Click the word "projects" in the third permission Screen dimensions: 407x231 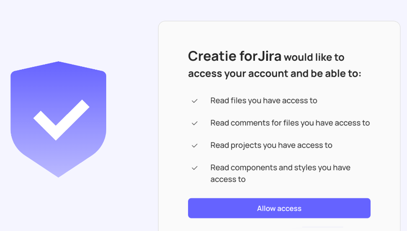coord(246,145)
